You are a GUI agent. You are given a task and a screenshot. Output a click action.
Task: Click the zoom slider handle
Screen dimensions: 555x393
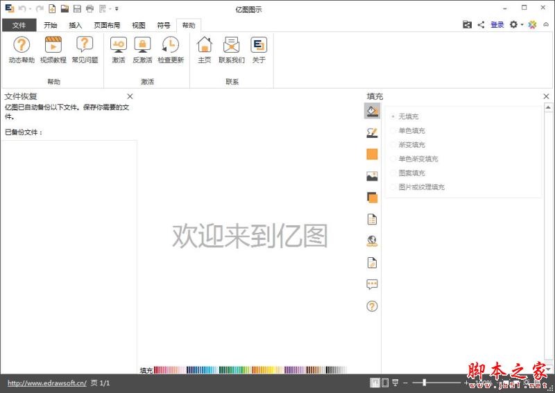[x=424, y=383]
